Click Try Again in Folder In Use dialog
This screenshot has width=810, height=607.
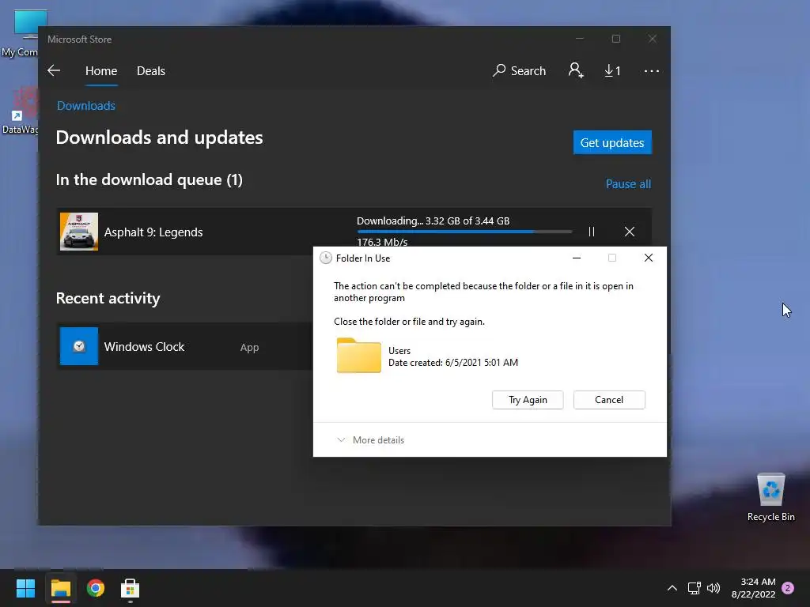(528, 399)
